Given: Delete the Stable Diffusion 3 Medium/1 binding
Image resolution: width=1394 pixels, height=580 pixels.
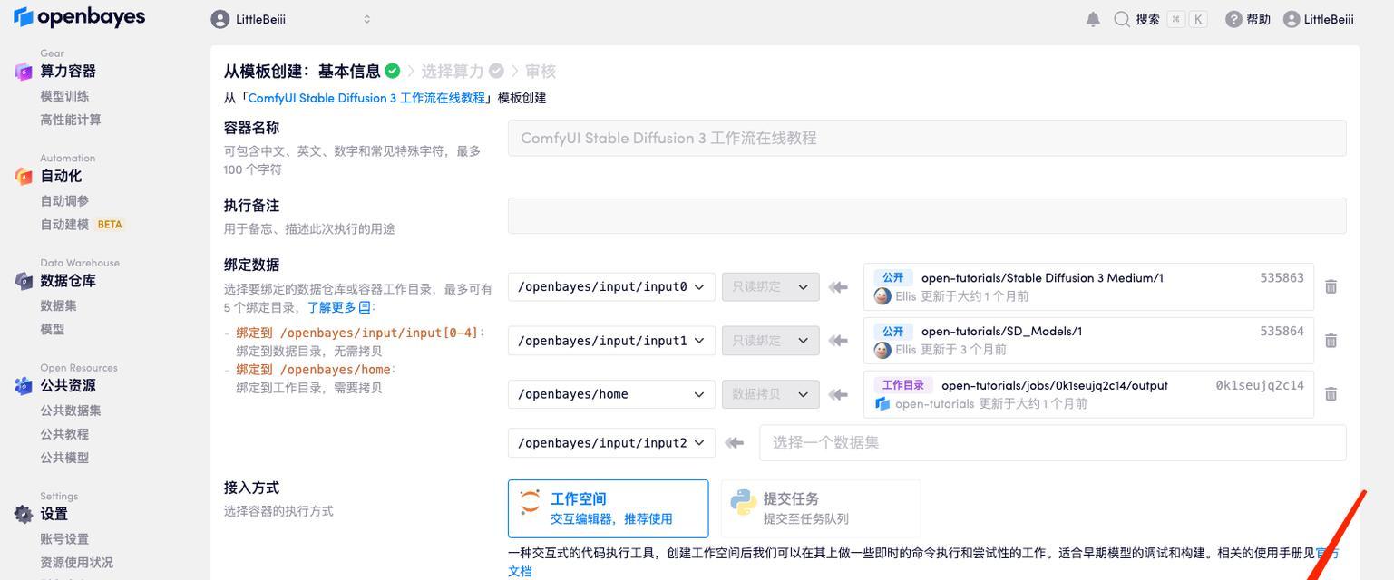Looking at the screenshot, I should click(x=1331, y=286).
